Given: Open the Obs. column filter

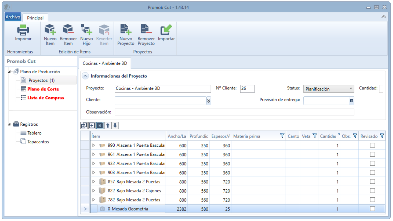Looking at the screenshot, I should click(x=355, y=136).
